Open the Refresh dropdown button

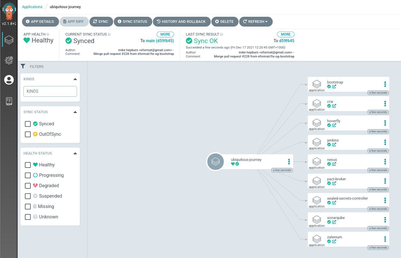pos(256,22)
